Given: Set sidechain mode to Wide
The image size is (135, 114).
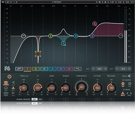Looking at the screenshot, I should click(129, 93).
